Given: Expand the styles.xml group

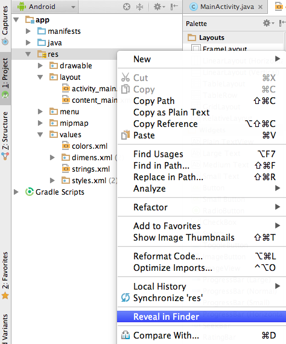Looking at the screenshot, I should [x=52, y=180].
